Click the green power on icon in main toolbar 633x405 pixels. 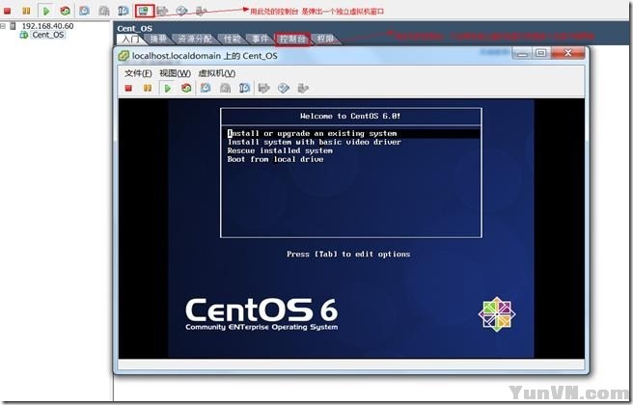coord(46,11)
